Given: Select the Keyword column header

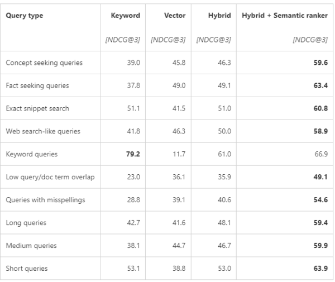Looking at the screenshot, I should 126,16.
